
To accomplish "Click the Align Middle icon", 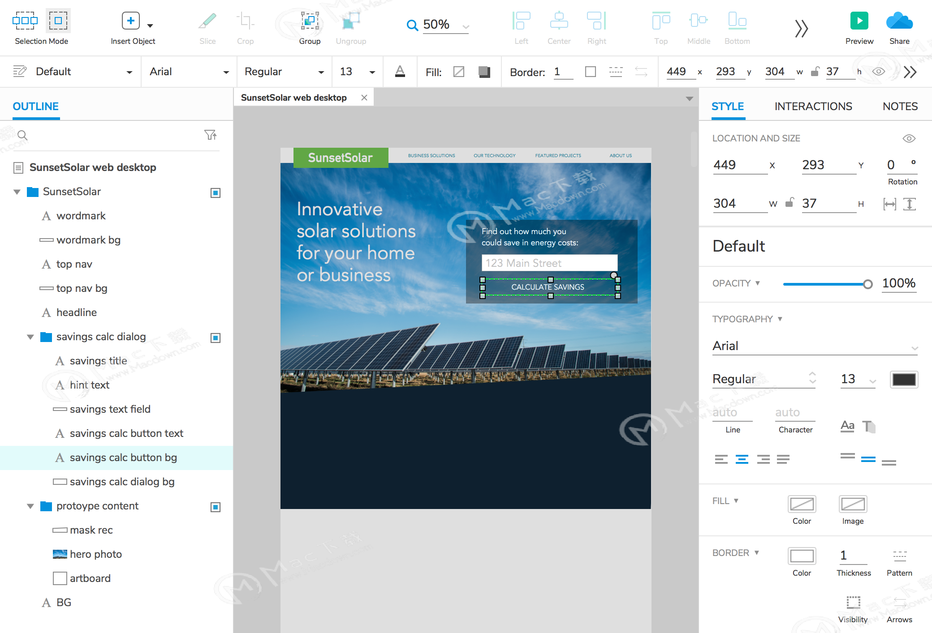I will [699, 21].
